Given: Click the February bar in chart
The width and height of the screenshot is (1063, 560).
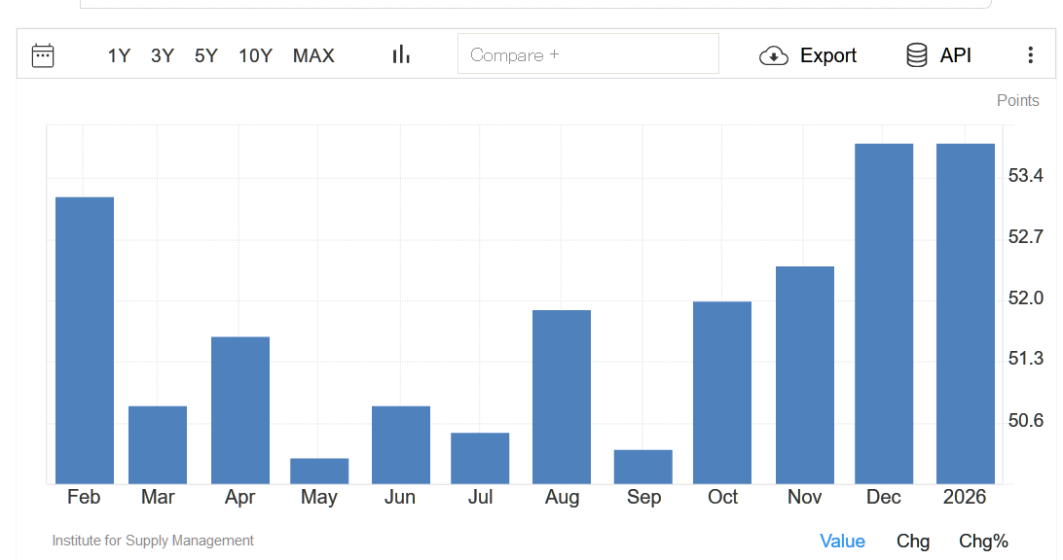Looking at the screenshot, I should pyautogui.click(x=85, y=340).
